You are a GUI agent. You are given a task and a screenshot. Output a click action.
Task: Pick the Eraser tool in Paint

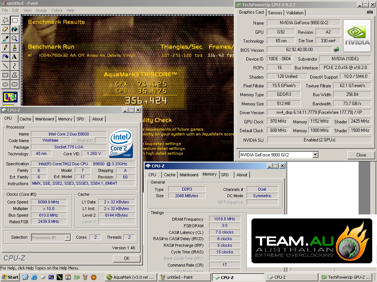(6, 29)
